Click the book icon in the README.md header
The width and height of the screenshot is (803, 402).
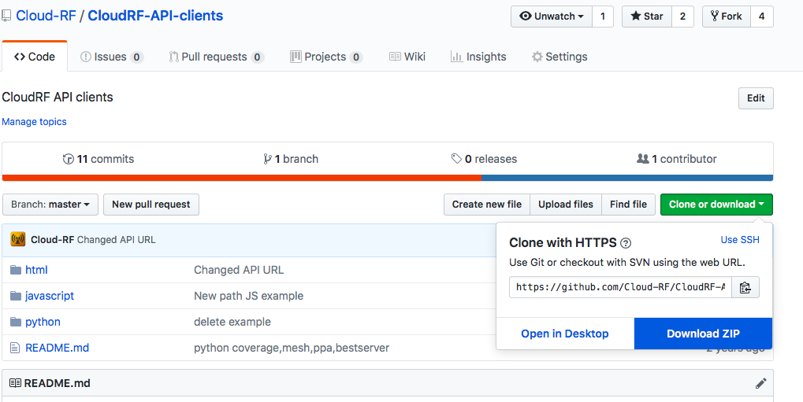15,383
